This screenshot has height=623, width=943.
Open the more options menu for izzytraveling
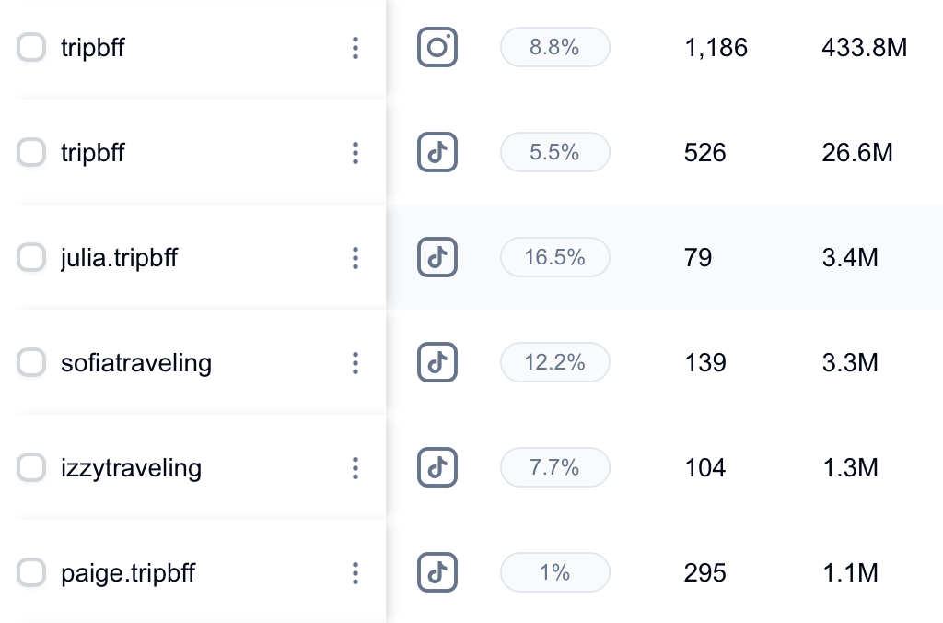point(355,468)
